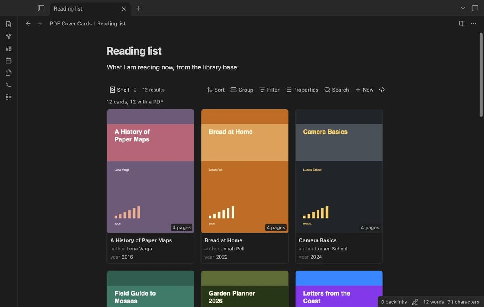This screenshot has width=484, height=307.
Task: Close the Reading list tab
Action: click(124, 8)
